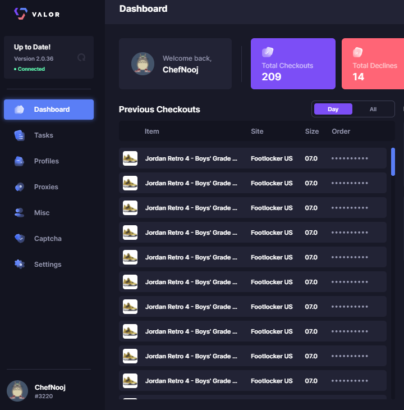The height and width of the screenshot is (410, 404).
Task: Select the Misc sidebar icon
Action: coord(19,213)
